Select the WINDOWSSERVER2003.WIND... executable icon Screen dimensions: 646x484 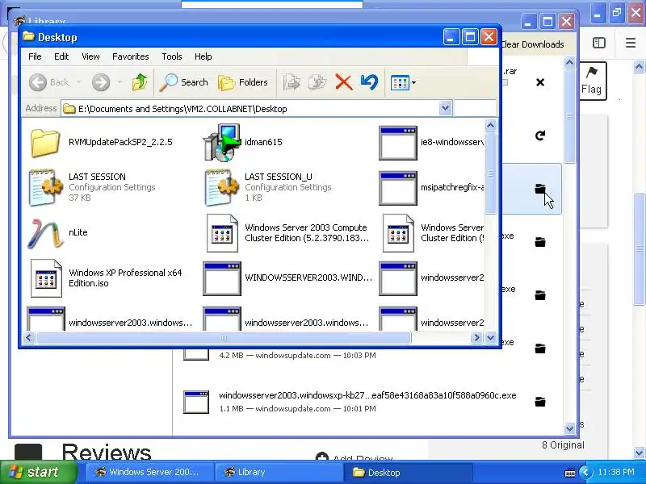[x=222, y=278]
